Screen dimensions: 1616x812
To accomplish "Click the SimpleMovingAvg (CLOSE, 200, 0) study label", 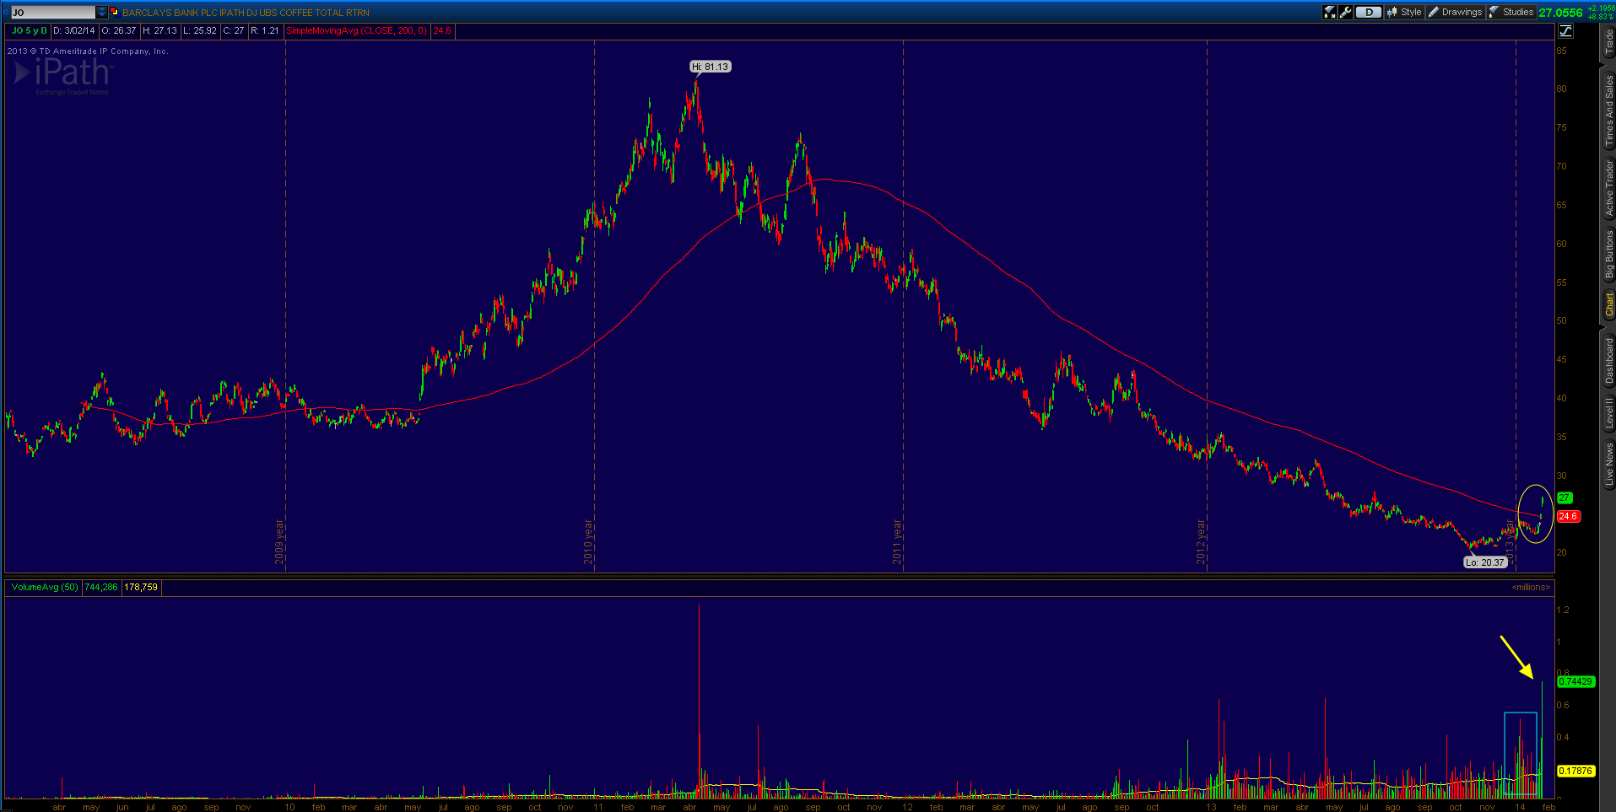I will [357, 30].
